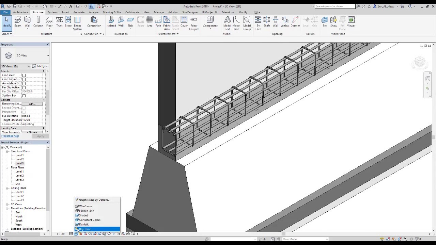
Task: Open Structural Plans Level 3 view
Action: click(19, 164)
